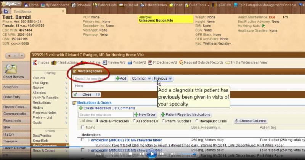Open Patient Lists
The width and height of the screenshot is (305, 160).
(x=105, y=5)
